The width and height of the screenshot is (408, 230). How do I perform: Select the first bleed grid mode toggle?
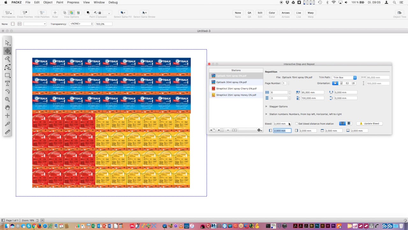(342, 124)
